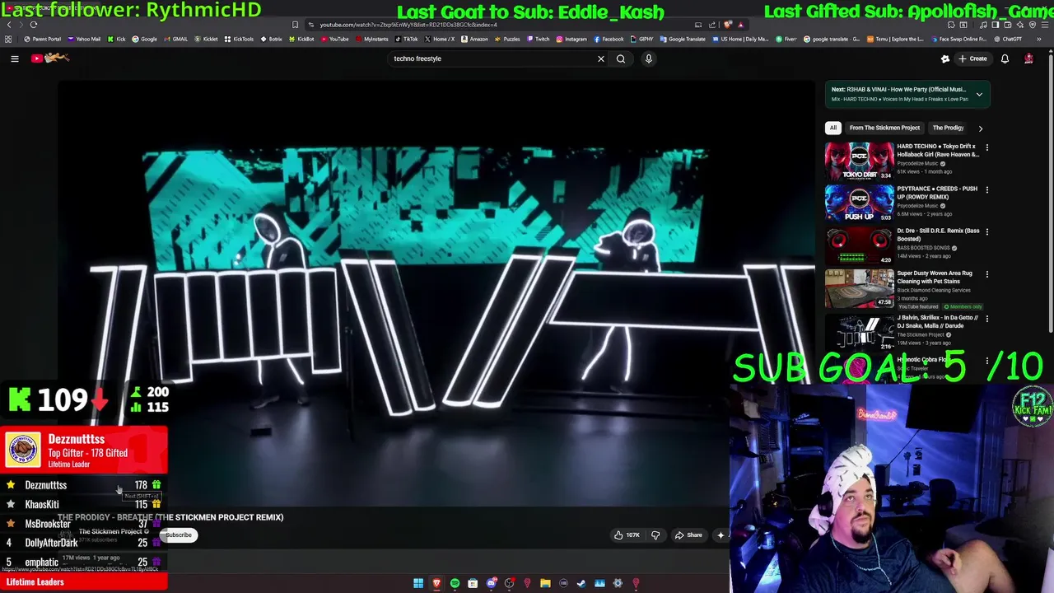
Task: Click the browser sidebar panel icon
Action: pos(995,25)
